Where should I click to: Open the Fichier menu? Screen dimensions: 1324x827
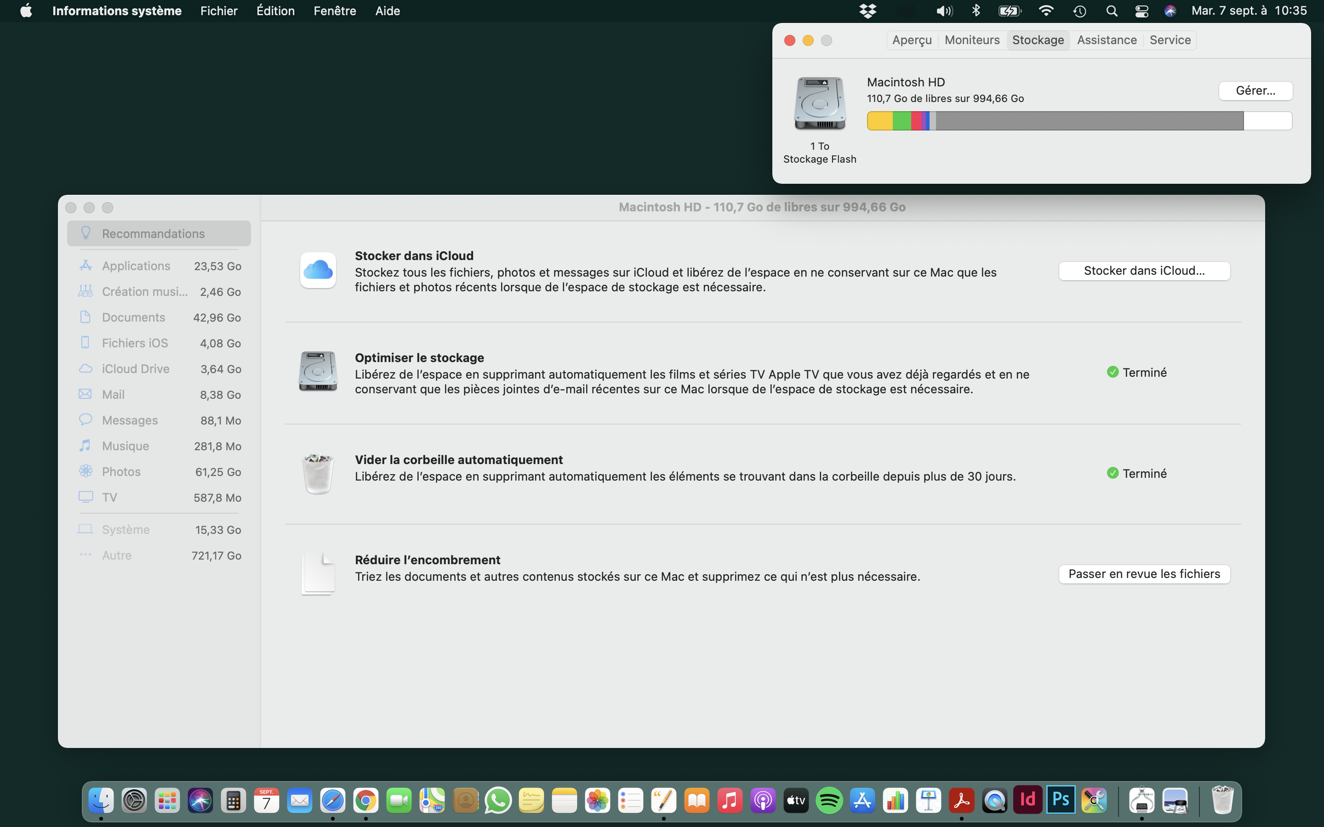click(218, 11)
